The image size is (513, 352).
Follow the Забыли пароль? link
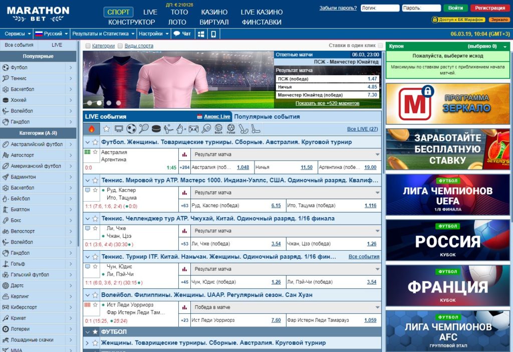[x=338, y=8]
